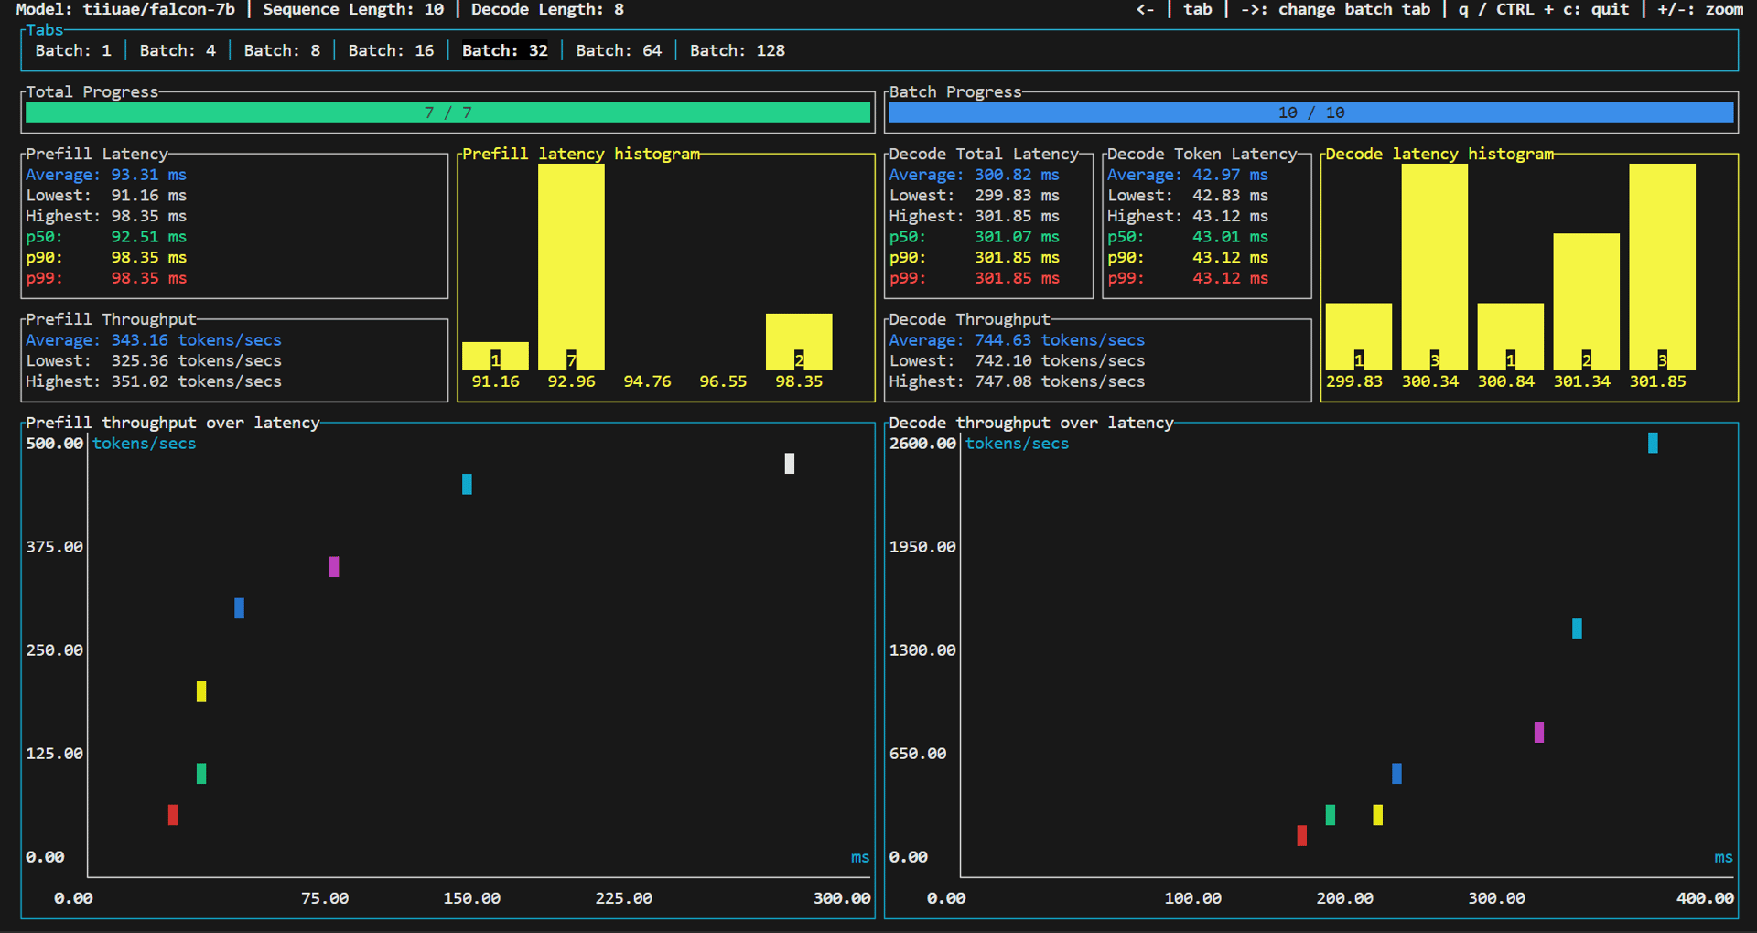Click Prefill Latency p50 92.51 ms

(x=106, y=237)
